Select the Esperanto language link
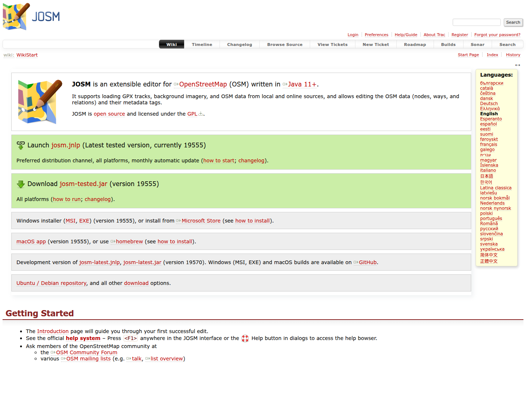 (x=491, y=119)
